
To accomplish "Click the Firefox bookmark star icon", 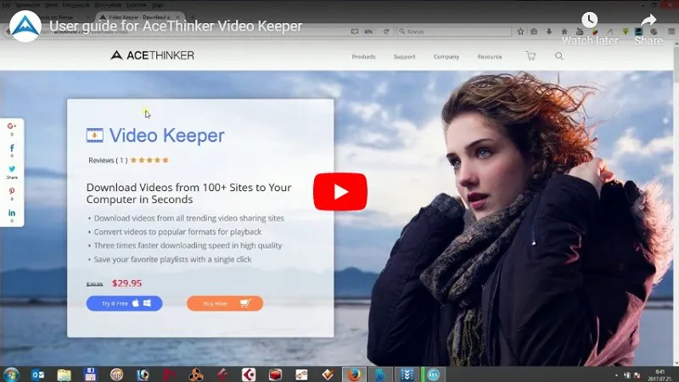I will pyautogui.click(x=520, y=31).
